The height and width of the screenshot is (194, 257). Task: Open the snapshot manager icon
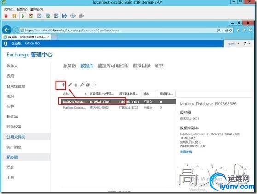pyautogui.click(x=56, y=16)
